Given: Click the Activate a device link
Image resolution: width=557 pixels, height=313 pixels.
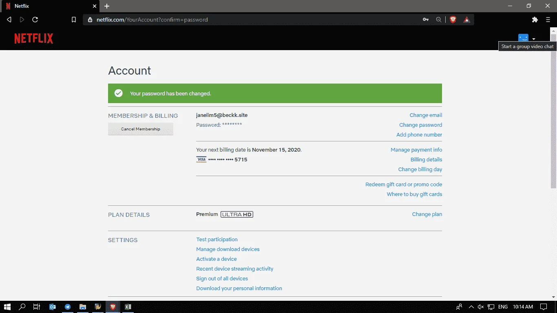Looking at the screenshot, I should (x=217, y=259).
